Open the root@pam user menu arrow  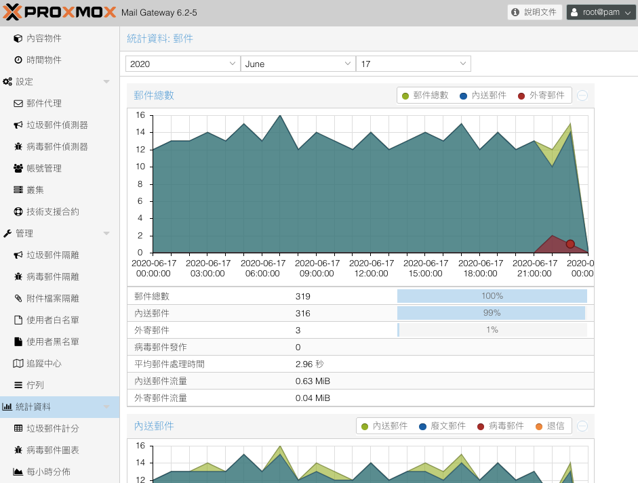point(628,13)
